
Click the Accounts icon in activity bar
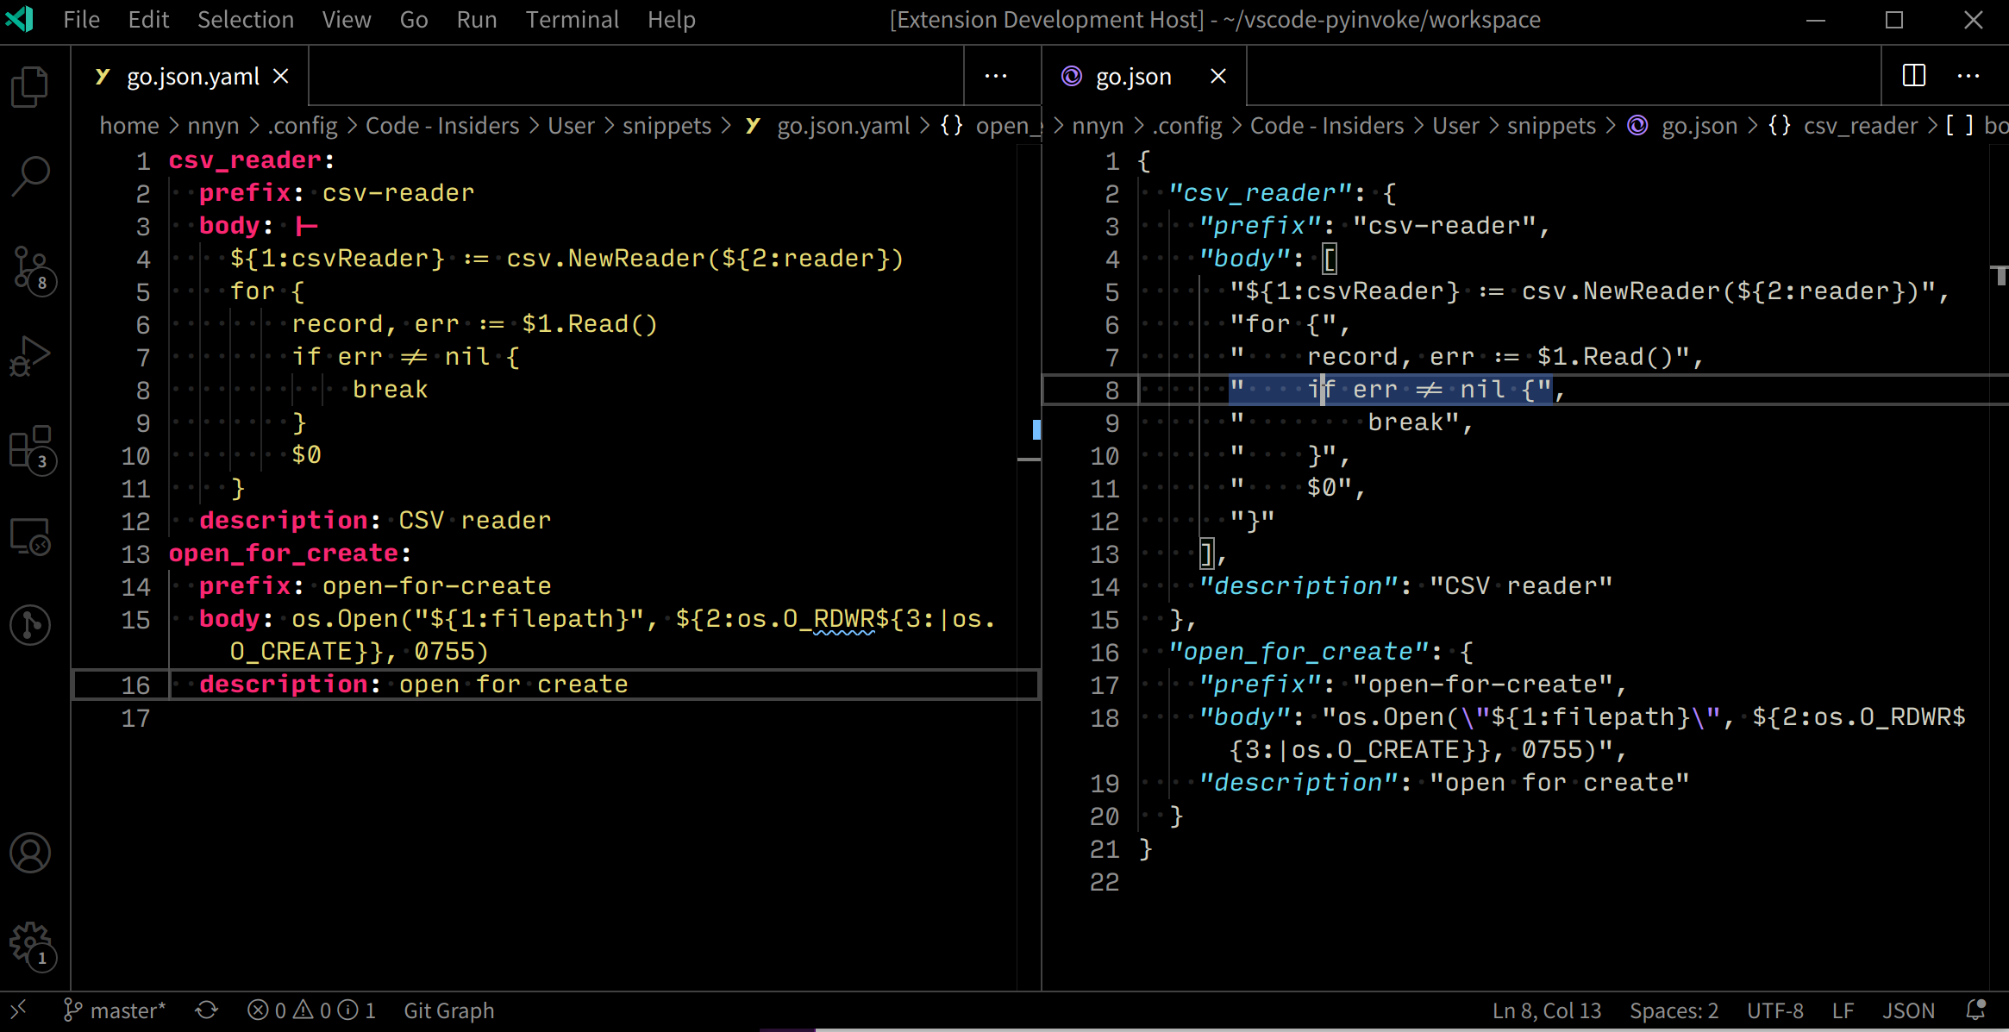(31, 853)
